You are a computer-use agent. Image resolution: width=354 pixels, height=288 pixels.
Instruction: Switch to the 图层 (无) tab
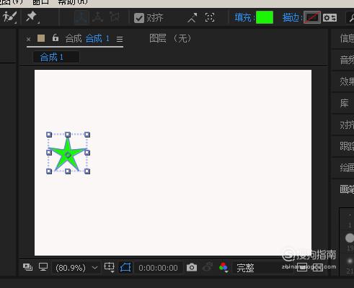click(170, 38)
